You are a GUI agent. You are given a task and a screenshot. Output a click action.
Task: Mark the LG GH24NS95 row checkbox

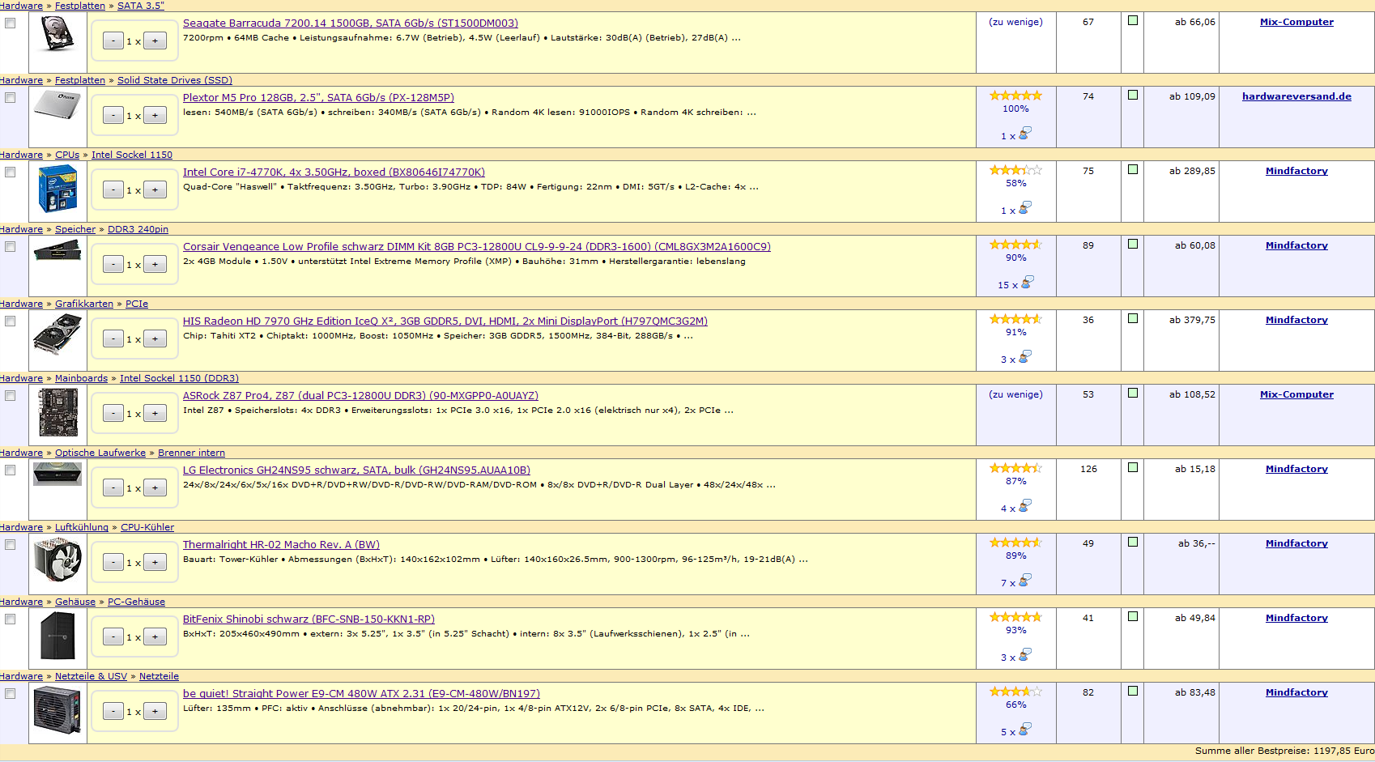click(x=11, y=470)
